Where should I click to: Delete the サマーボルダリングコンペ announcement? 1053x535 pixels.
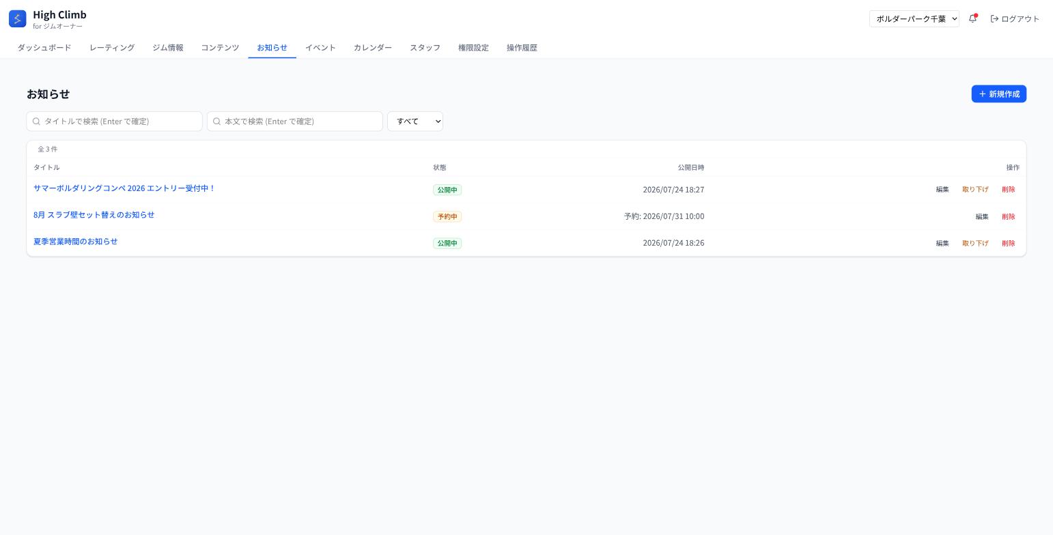click(1009, 190)
